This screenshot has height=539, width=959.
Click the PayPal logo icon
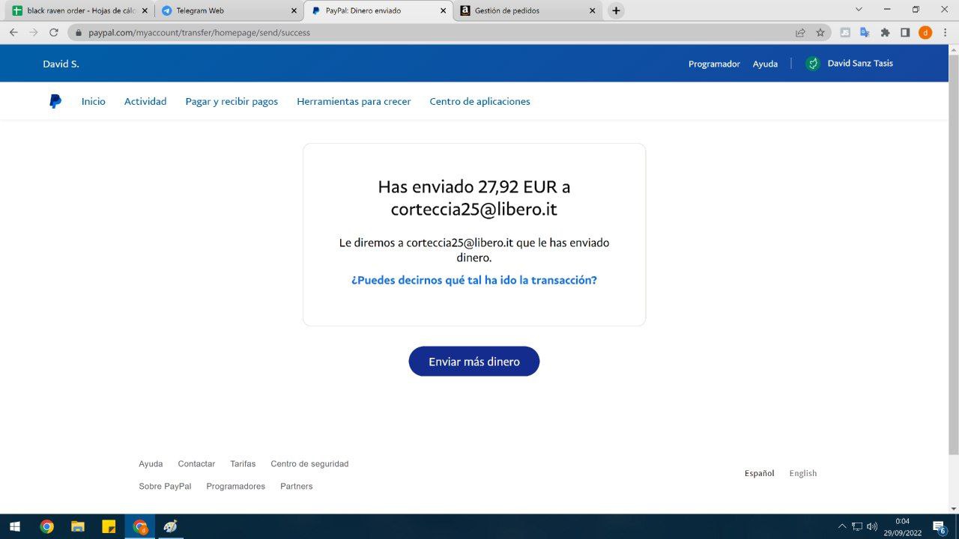pos(55,102)
